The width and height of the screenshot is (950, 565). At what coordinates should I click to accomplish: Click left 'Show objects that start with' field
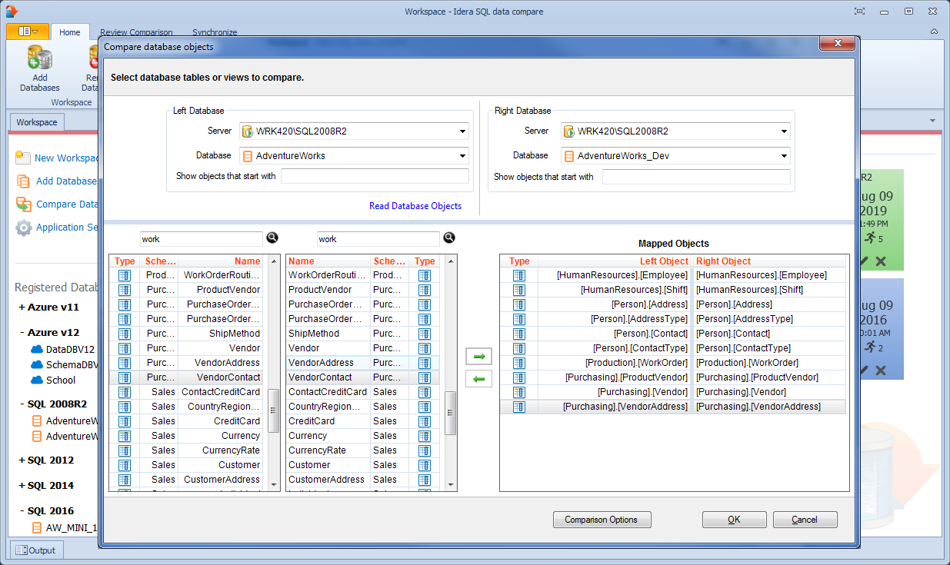tap(375, 177)
